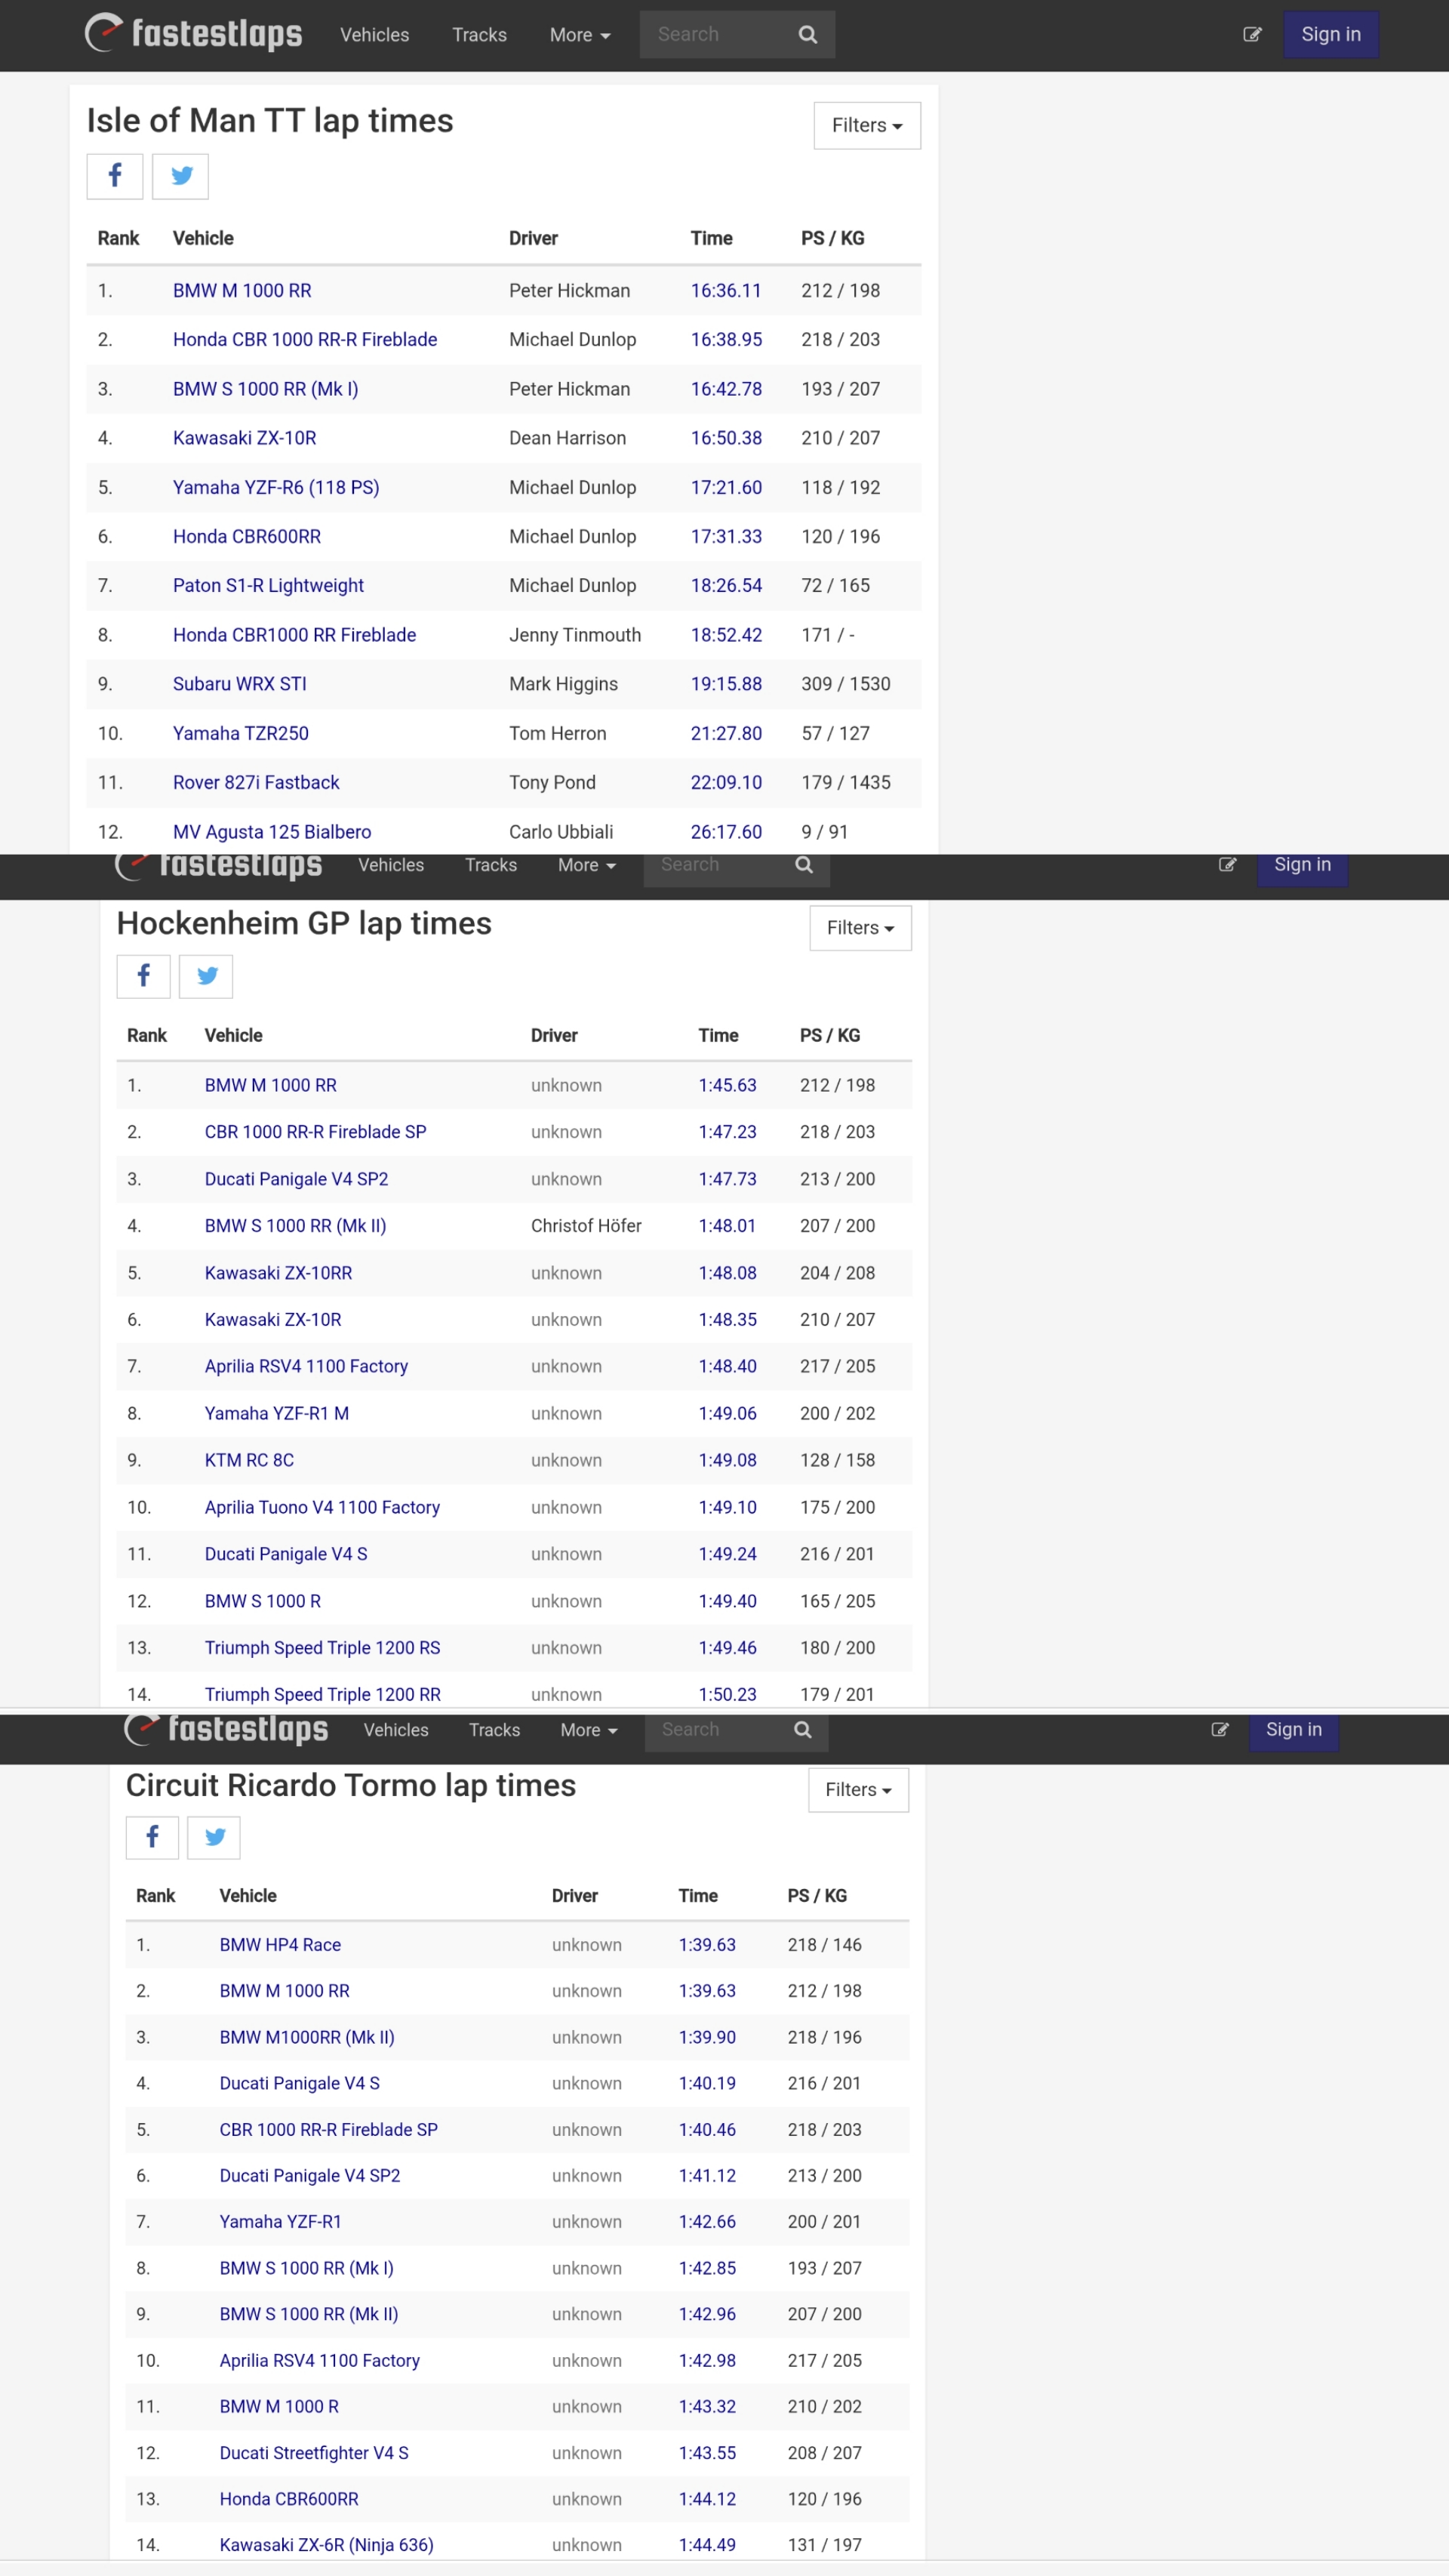Open BMW HP4 Race vehicle link
This screenshot has height=2576, width=1449.
280,1945
